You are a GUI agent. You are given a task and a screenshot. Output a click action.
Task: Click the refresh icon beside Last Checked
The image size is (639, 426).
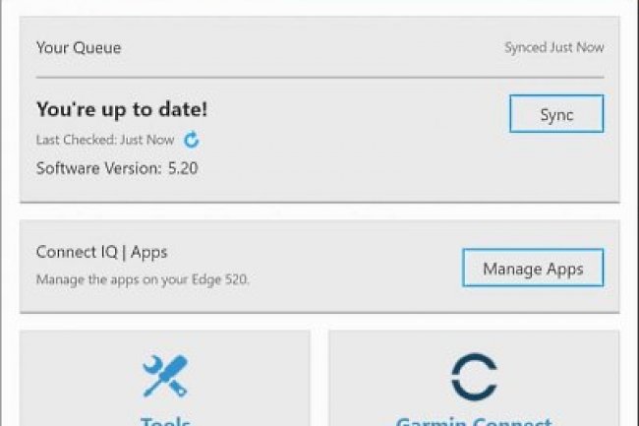pos(193,140)
